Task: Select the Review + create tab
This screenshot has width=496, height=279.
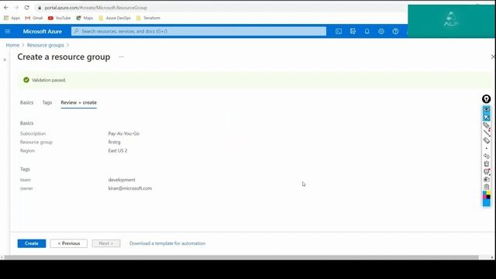Action: click(x=79, y=102)
